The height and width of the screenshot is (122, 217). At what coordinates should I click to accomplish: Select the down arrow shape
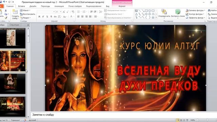150,14
